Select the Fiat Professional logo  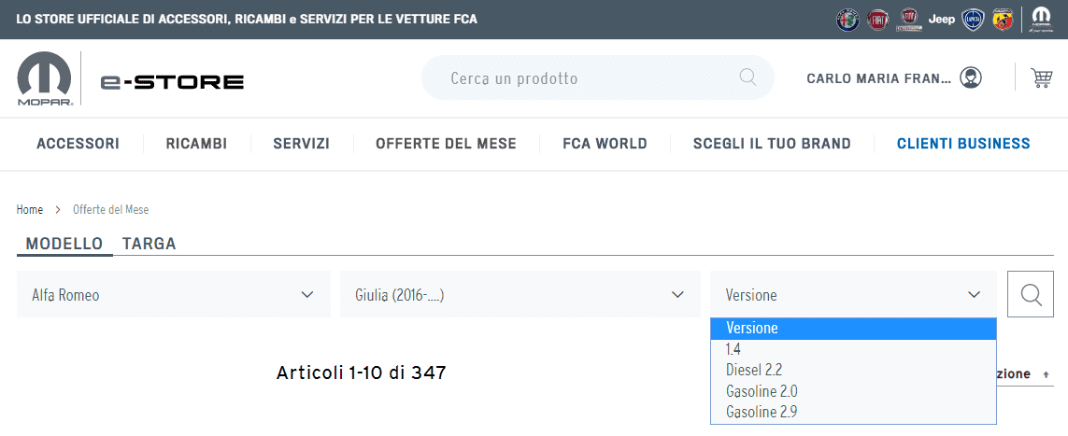908,20
